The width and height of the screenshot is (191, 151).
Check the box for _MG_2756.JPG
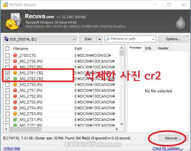coord(8,61)
